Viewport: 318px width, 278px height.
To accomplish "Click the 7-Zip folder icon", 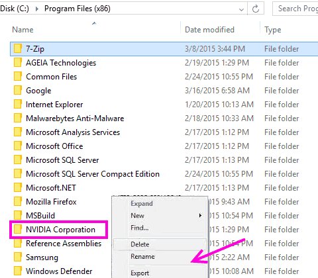I will [18, 49].
